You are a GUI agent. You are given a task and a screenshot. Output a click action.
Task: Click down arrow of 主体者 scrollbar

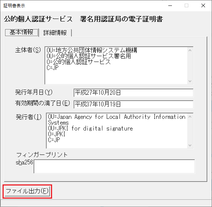click(190, 81)
